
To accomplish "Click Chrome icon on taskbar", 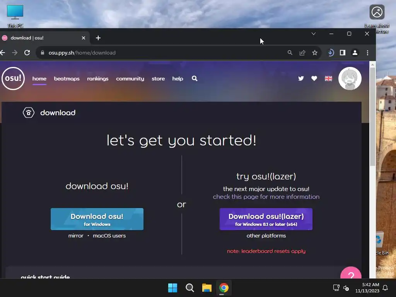I will (x=224, y=288).
